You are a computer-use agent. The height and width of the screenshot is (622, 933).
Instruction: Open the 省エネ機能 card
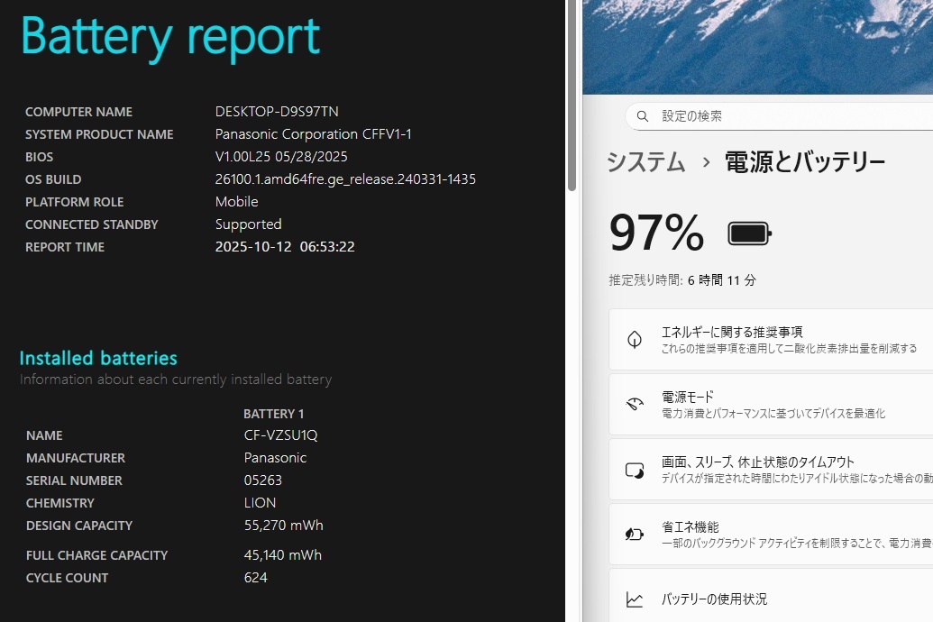[771, 534]
